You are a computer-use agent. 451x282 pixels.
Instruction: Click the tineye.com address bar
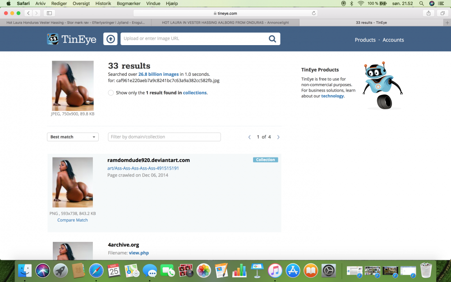225,13
